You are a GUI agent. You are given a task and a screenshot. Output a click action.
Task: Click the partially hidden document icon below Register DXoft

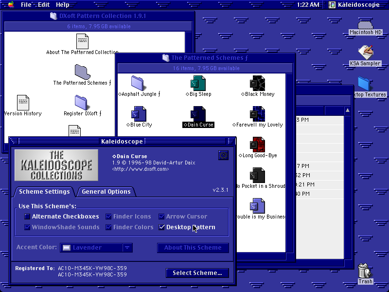click(75, 130)
